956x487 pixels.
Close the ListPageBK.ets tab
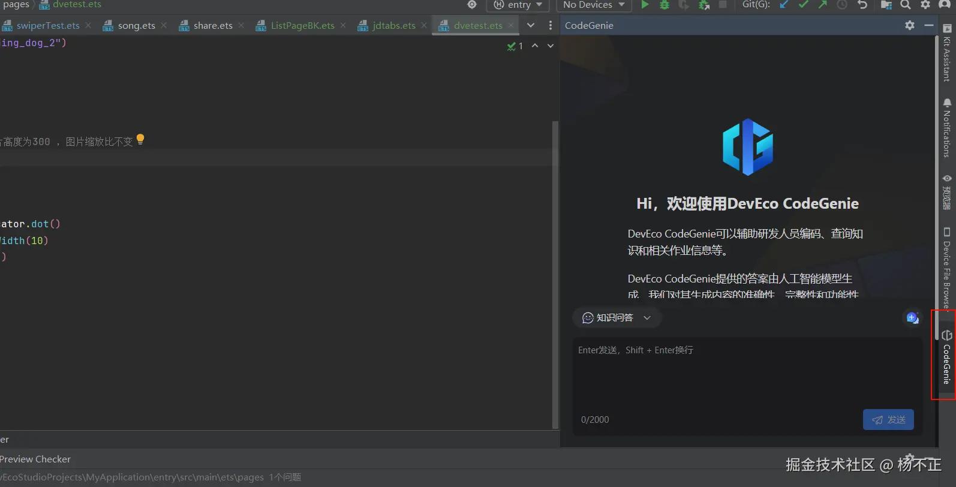point(343,25)
